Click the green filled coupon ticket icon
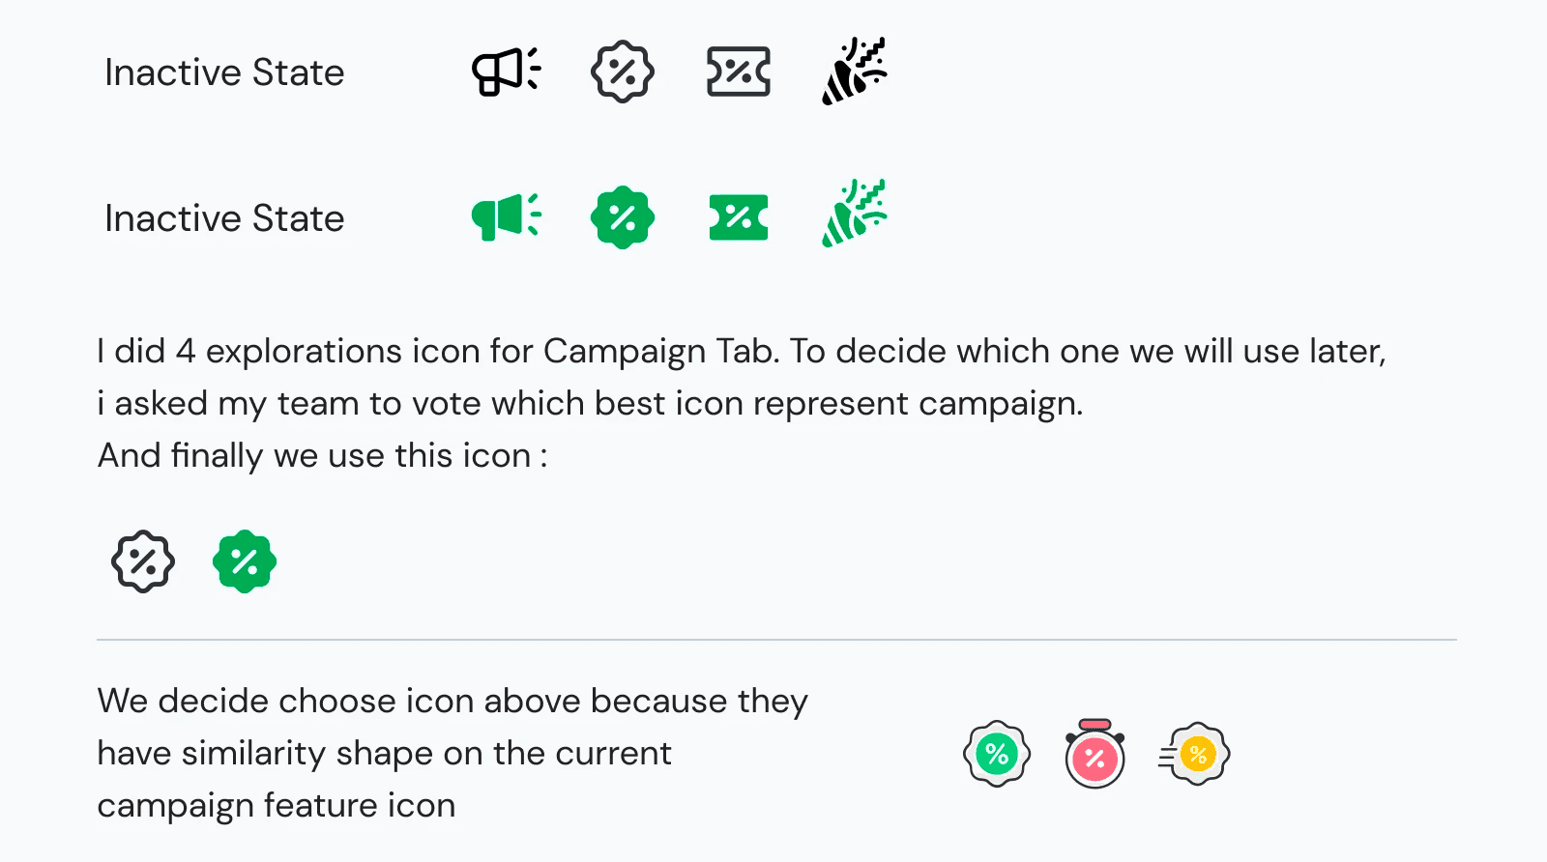Image resolution: width=1547 pixels, height=862 pixels. pyautogui.click(x=738, y=216)
